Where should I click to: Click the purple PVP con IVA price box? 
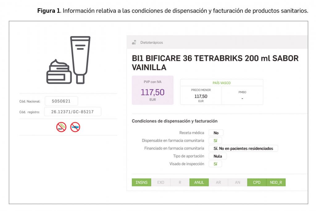coord(152,90)
